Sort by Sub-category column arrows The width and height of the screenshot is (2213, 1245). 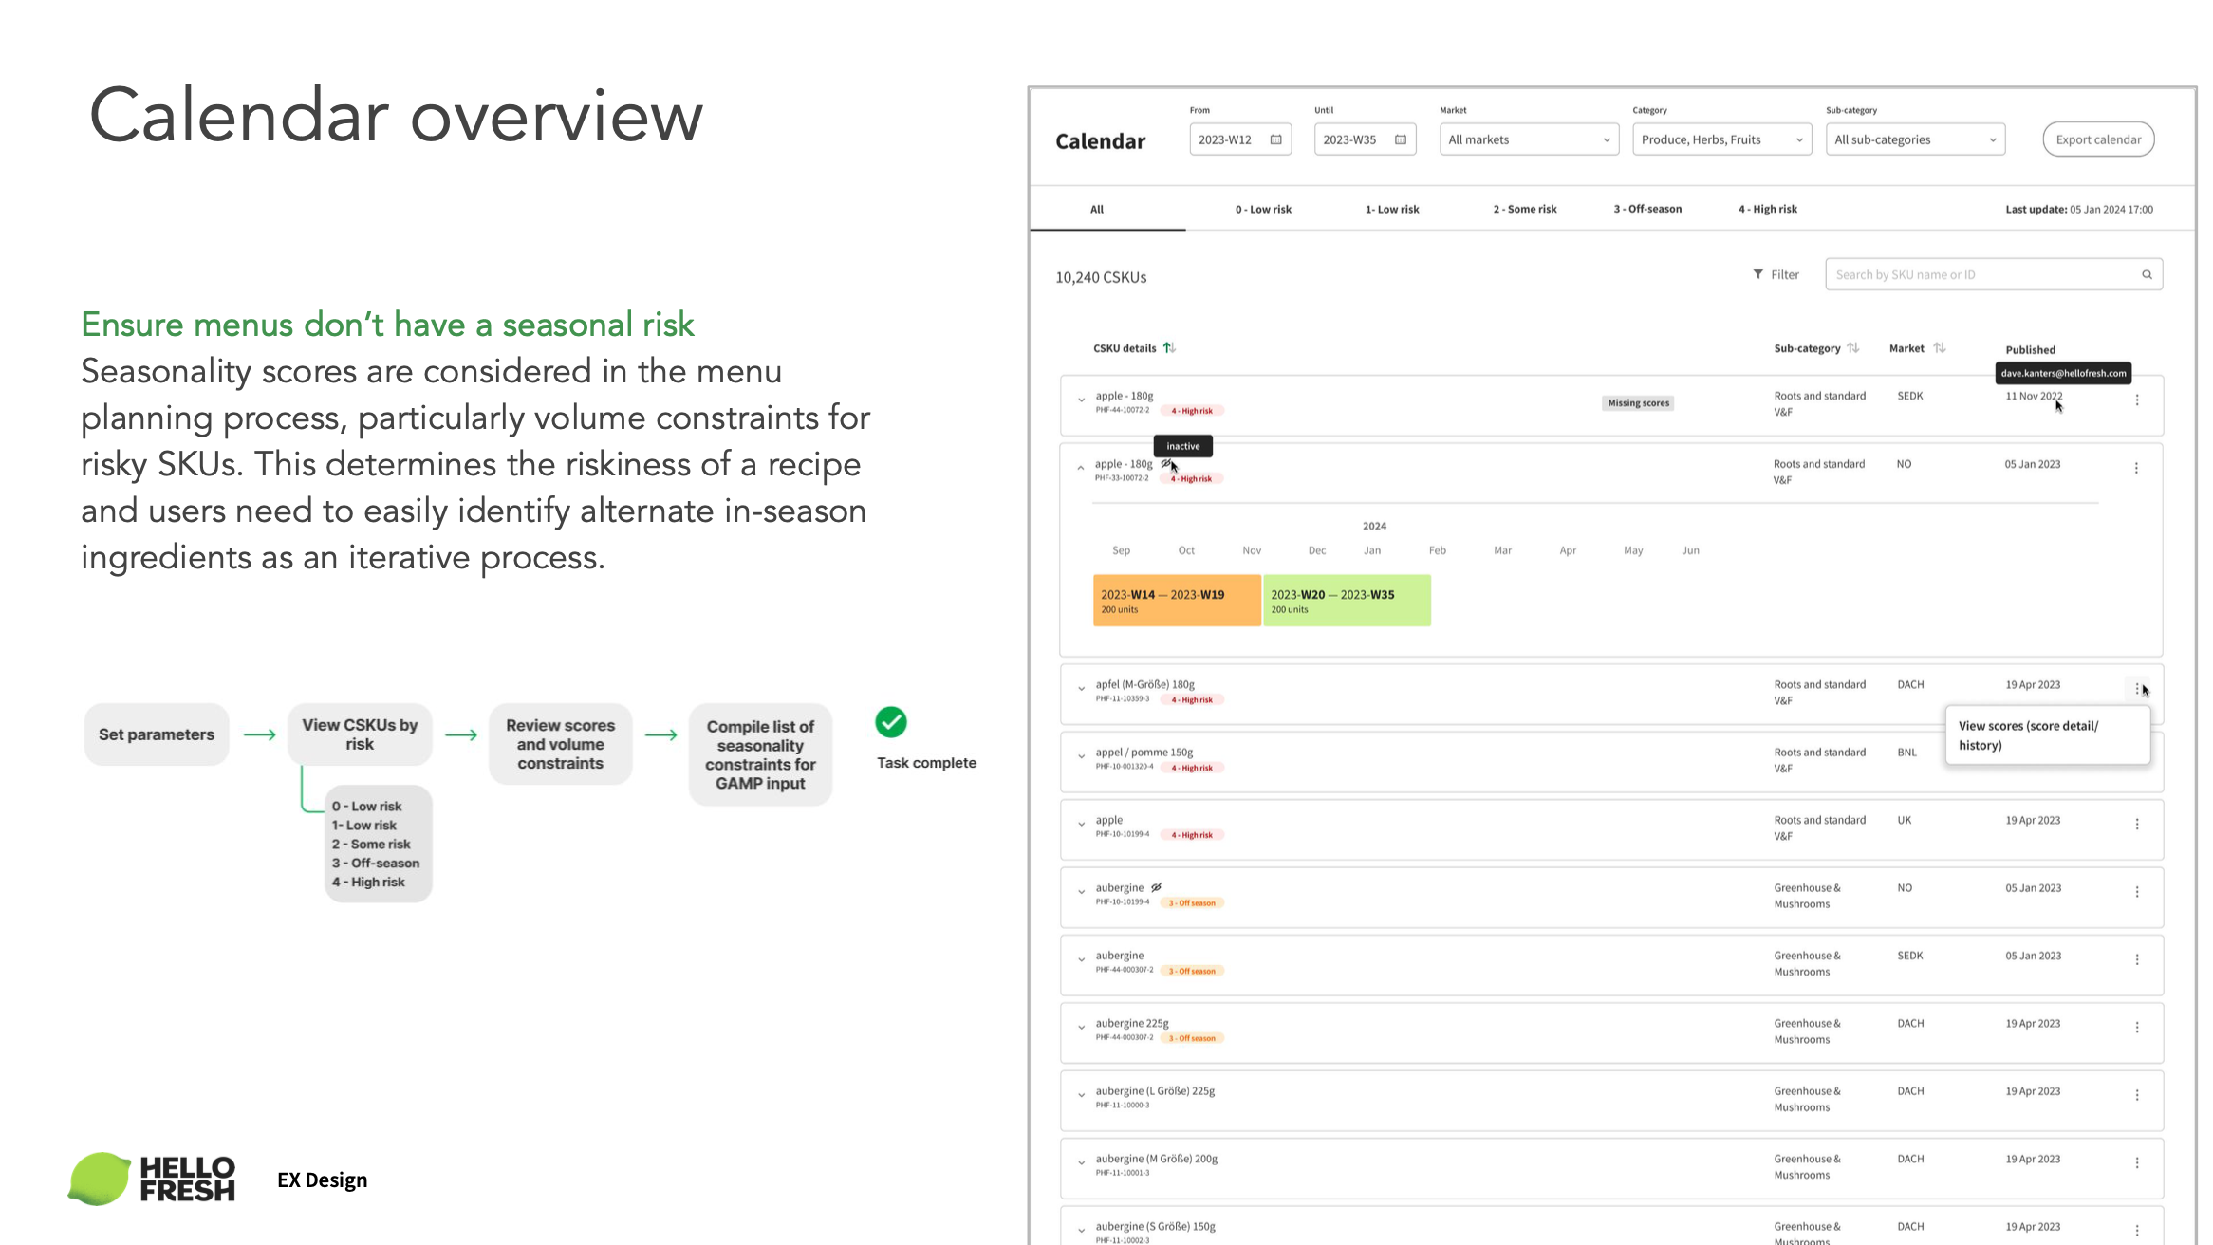pyautogui.click(x=1853, y=348)
